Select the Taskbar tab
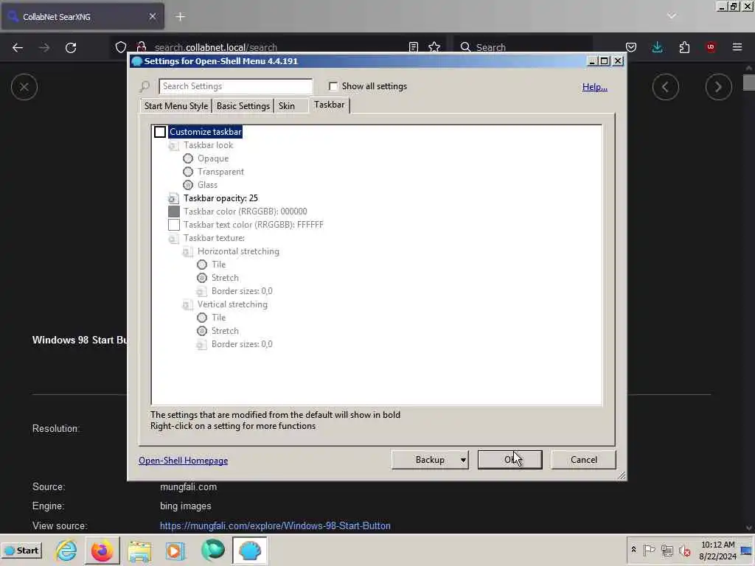This screenshot has height=566, width=755. click(x=330, y=105)
